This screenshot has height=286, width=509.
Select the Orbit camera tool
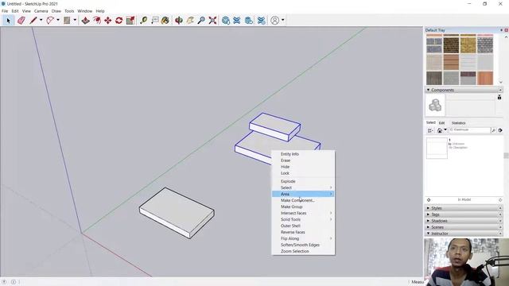178,21
